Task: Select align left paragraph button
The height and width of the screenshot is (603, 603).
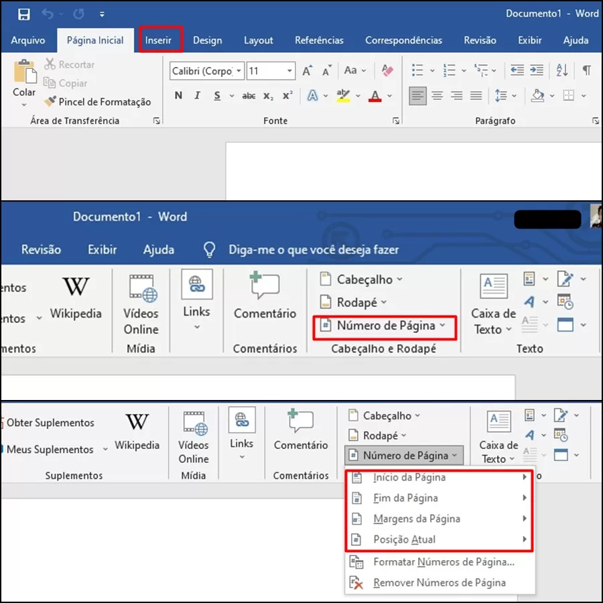Action: tap(417, 95)
